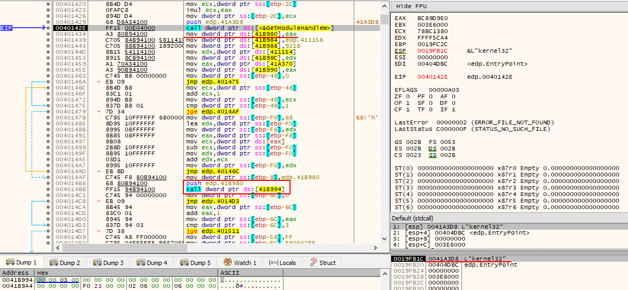The height and width of the screenshot is (290, 628).
Task: Toggle breakpoint dot at address 004014BB
Action: (x=48, y=190)
